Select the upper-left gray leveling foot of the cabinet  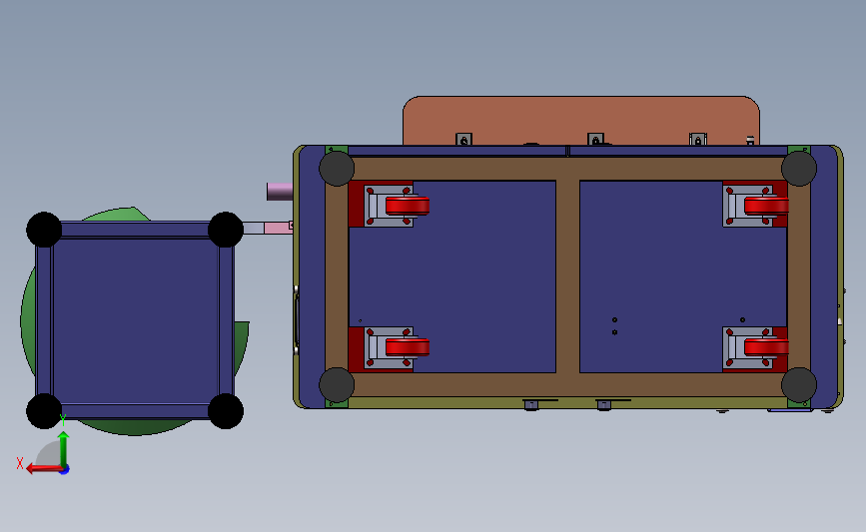tap(337, 169)
